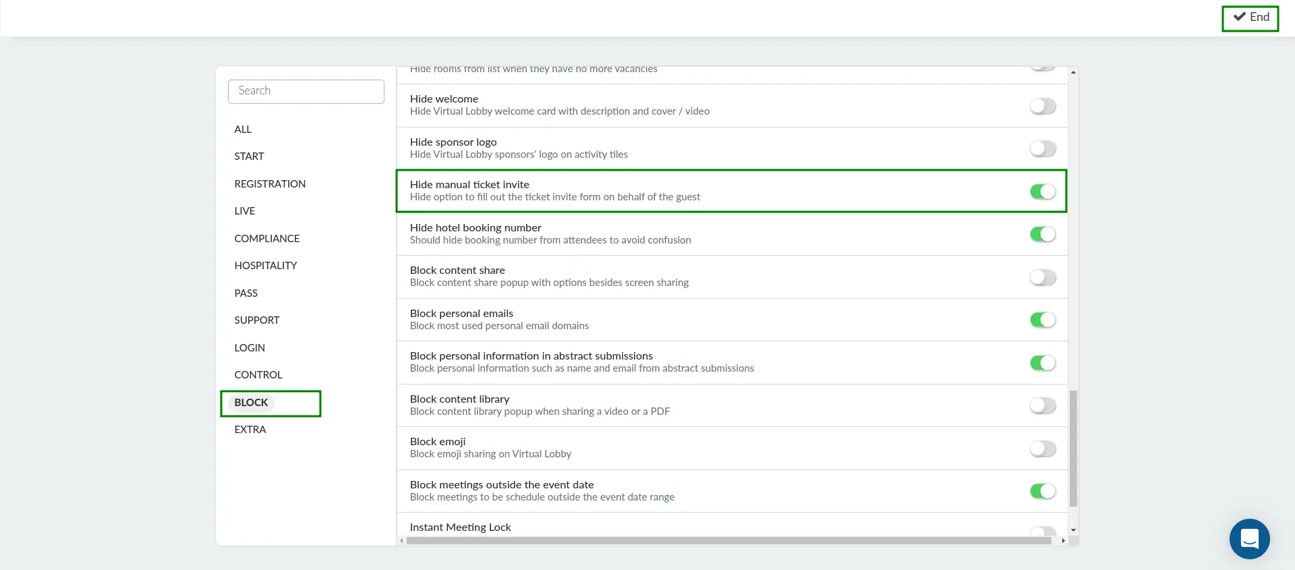Click the Block content library title
The image size is (1295, 570).
pos(459,399)
